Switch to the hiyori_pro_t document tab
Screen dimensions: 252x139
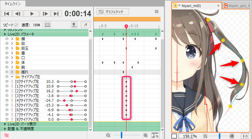click(236, 6)
